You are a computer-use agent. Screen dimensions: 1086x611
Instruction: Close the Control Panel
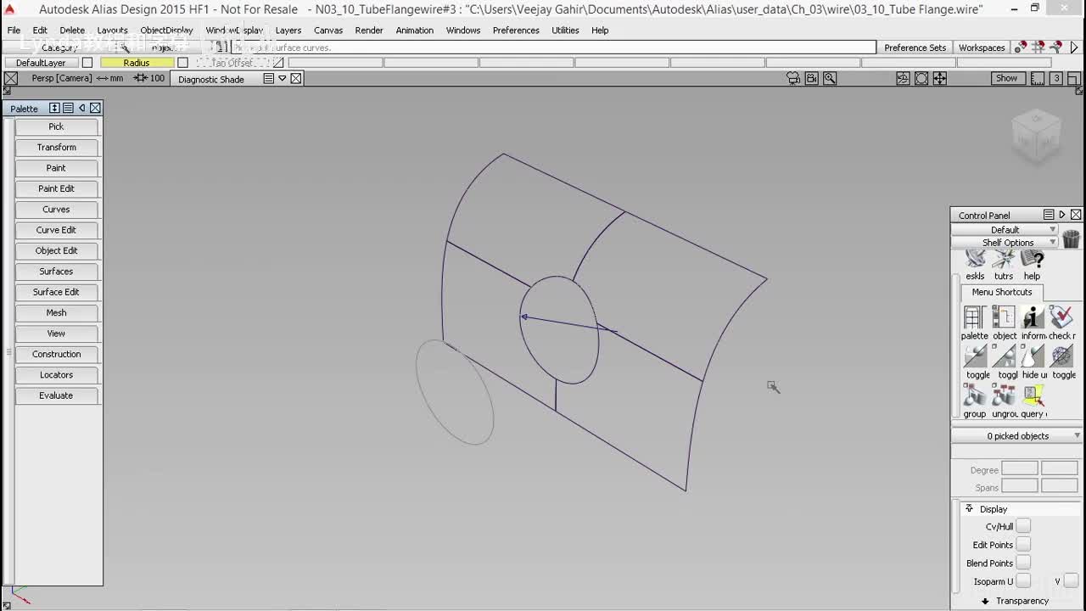(1076, 215)
